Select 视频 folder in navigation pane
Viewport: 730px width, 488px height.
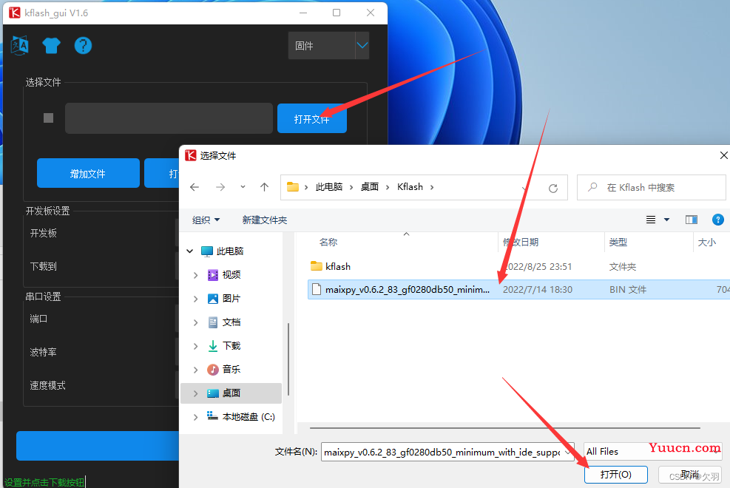click(x=231, y=275)
